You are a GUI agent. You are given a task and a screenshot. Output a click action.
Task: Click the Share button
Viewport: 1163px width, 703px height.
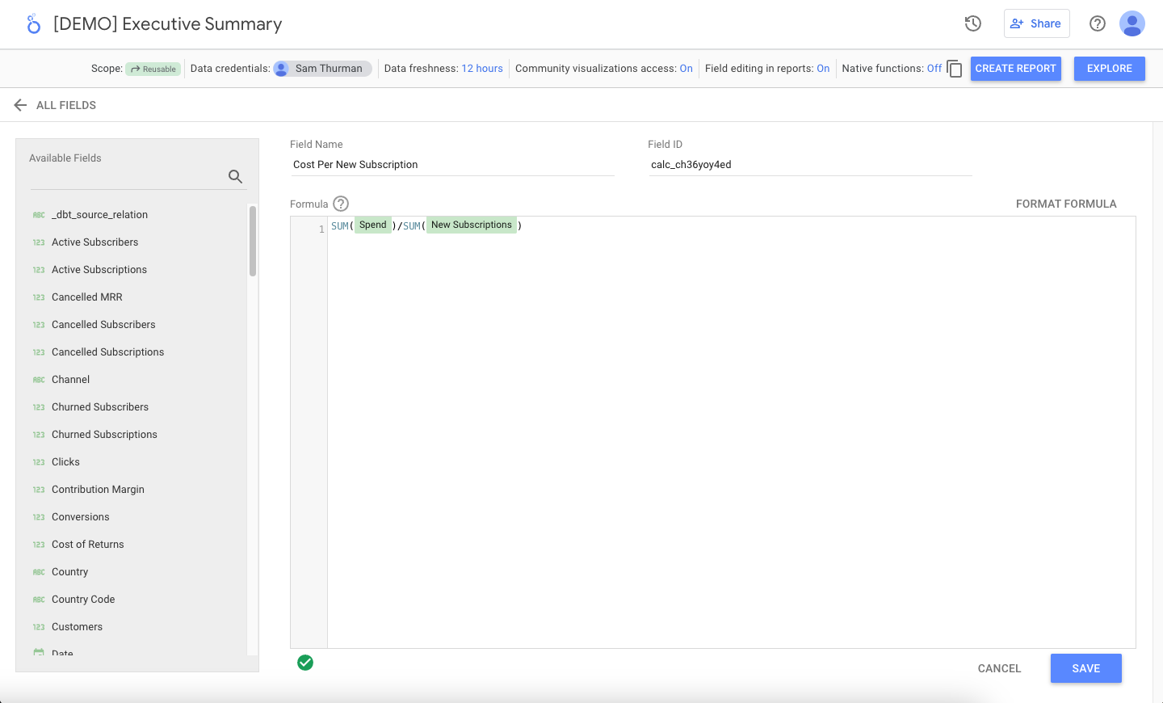(1036, 23)
